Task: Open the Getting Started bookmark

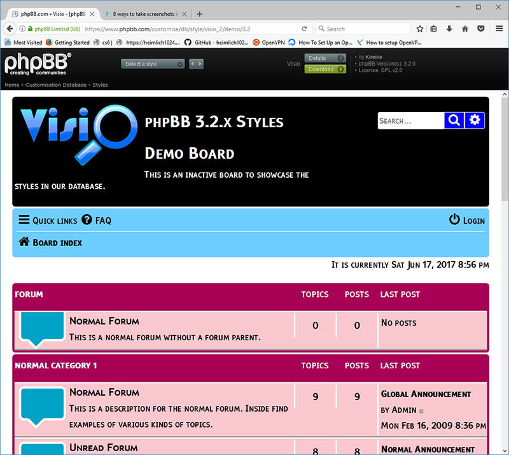Action: 67,42
